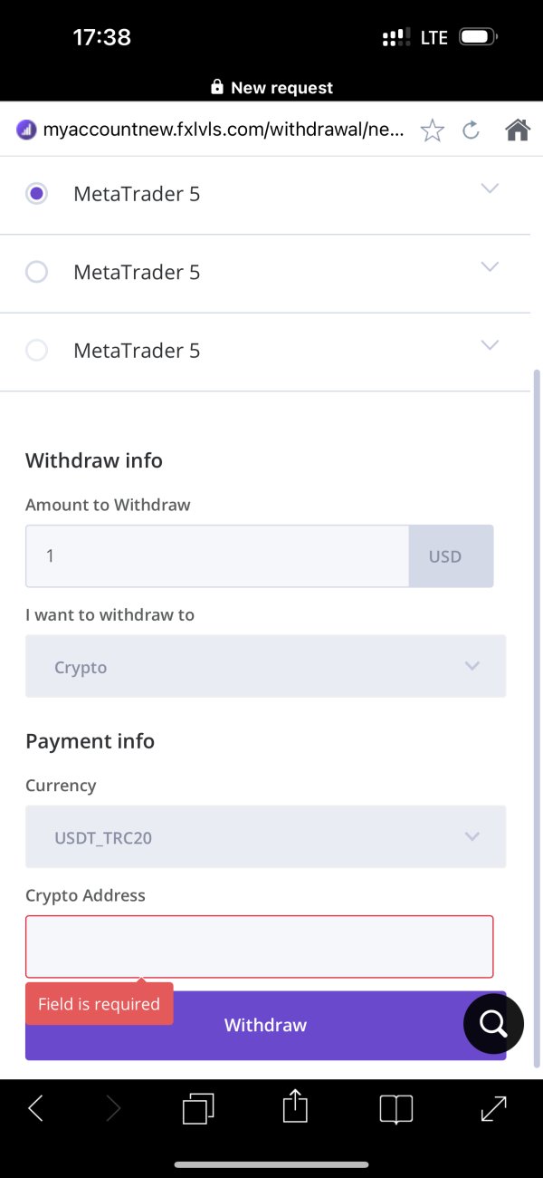
Task: Go to browser home page icon
Action: click(517, 130)
